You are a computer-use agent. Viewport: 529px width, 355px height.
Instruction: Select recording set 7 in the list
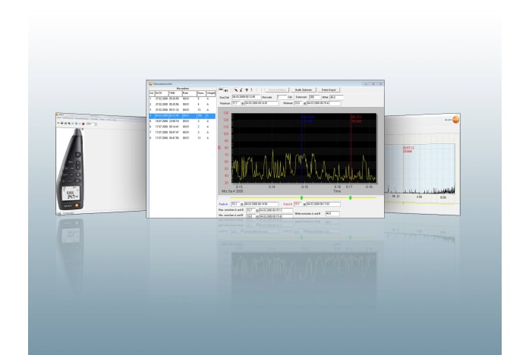point(182,133)
